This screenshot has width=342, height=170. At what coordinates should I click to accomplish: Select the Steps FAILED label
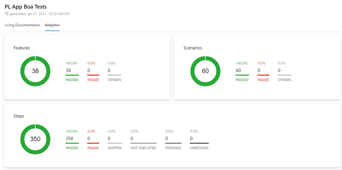93,148
